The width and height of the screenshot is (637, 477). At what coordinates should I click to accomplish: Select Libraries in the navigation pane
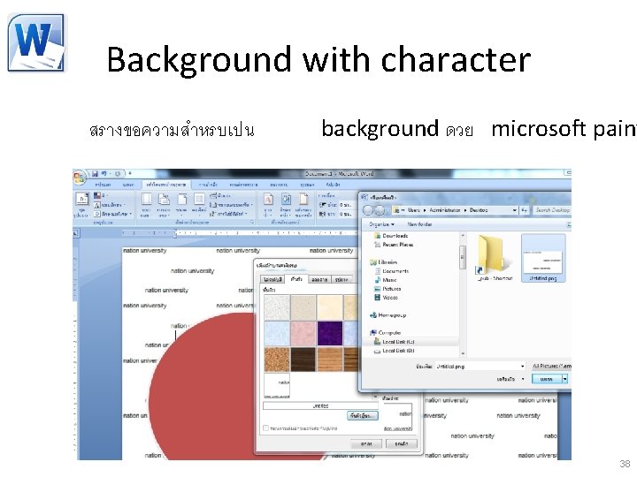coord(383,262)
